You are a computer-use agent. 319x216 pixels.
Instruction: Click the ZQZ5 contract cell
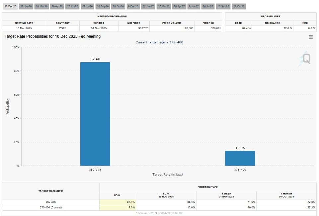63,28
